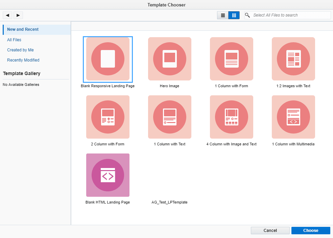
Task: Open the All Files section
Action: coord(15,40)
